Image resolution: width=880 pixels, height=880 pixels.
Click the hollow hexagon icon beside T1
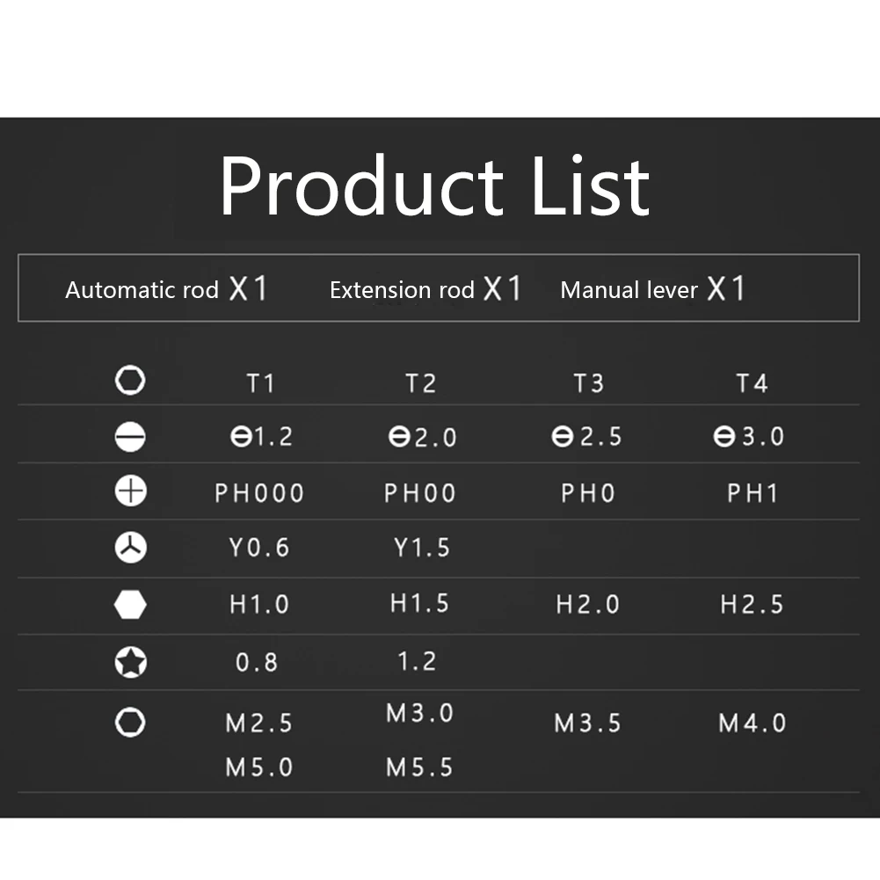click(x=130, y=381)
